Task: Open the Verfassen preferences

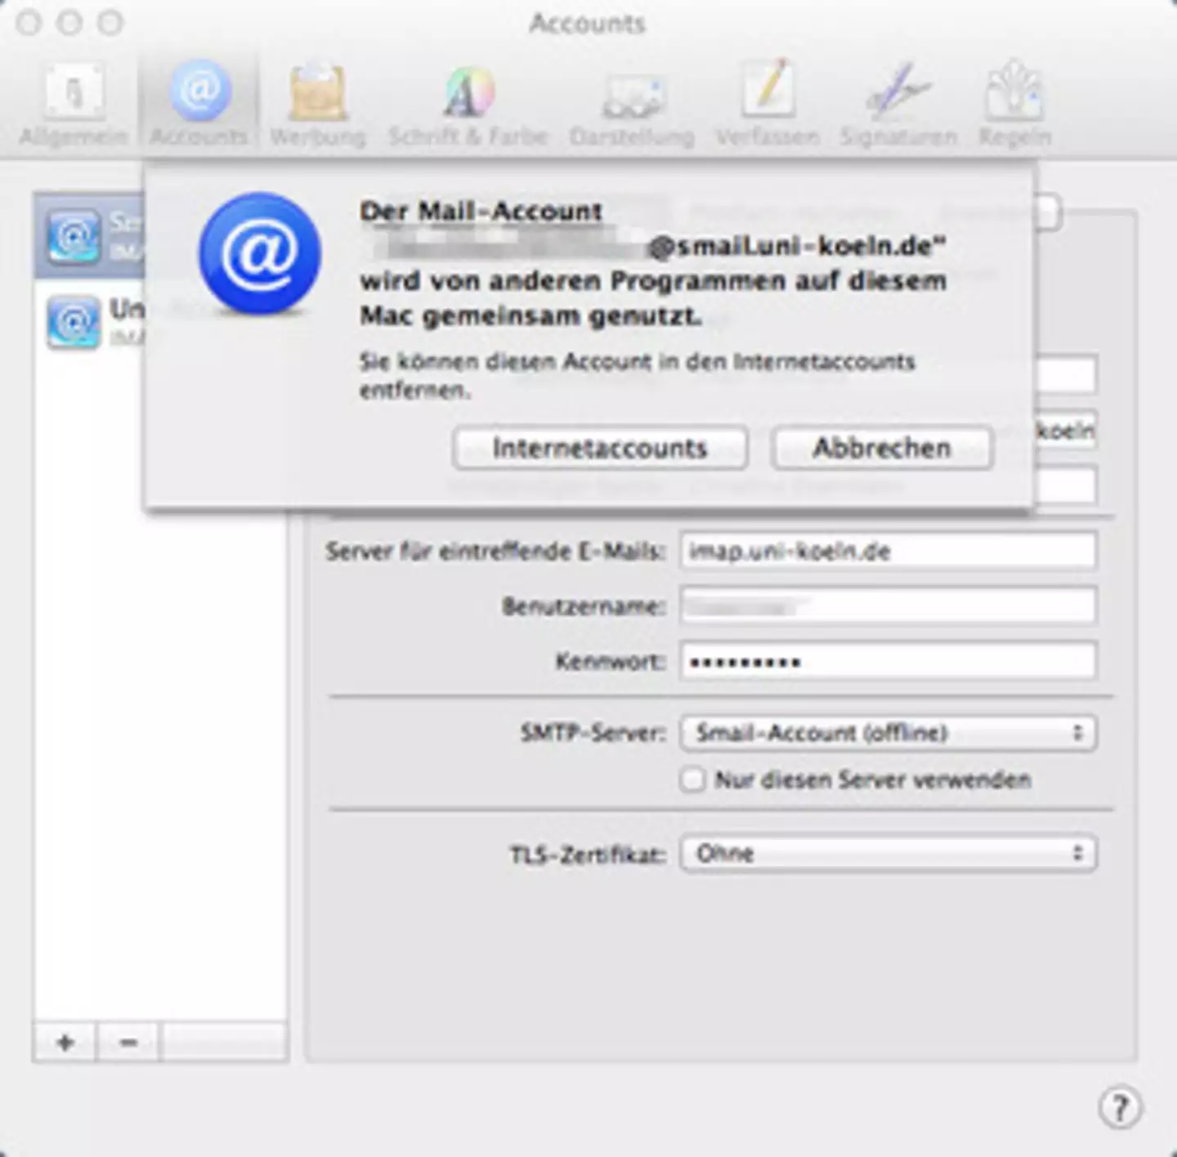Action: click(x=768, y=104)
